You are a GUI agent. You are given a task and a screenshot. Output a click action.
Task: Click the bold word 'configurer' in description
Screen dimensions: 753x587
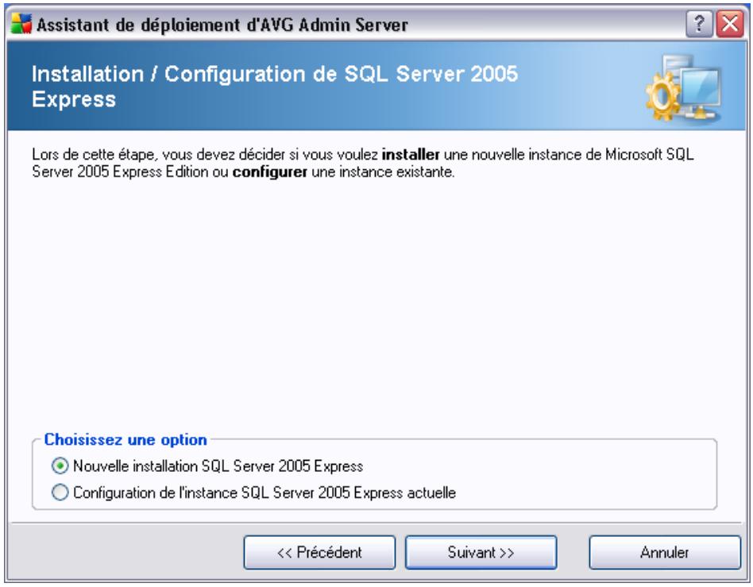[270, 172]
